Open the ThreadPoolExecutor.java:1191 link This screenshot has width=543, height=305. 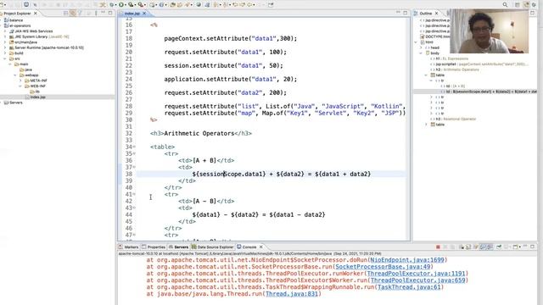[416, 274]
